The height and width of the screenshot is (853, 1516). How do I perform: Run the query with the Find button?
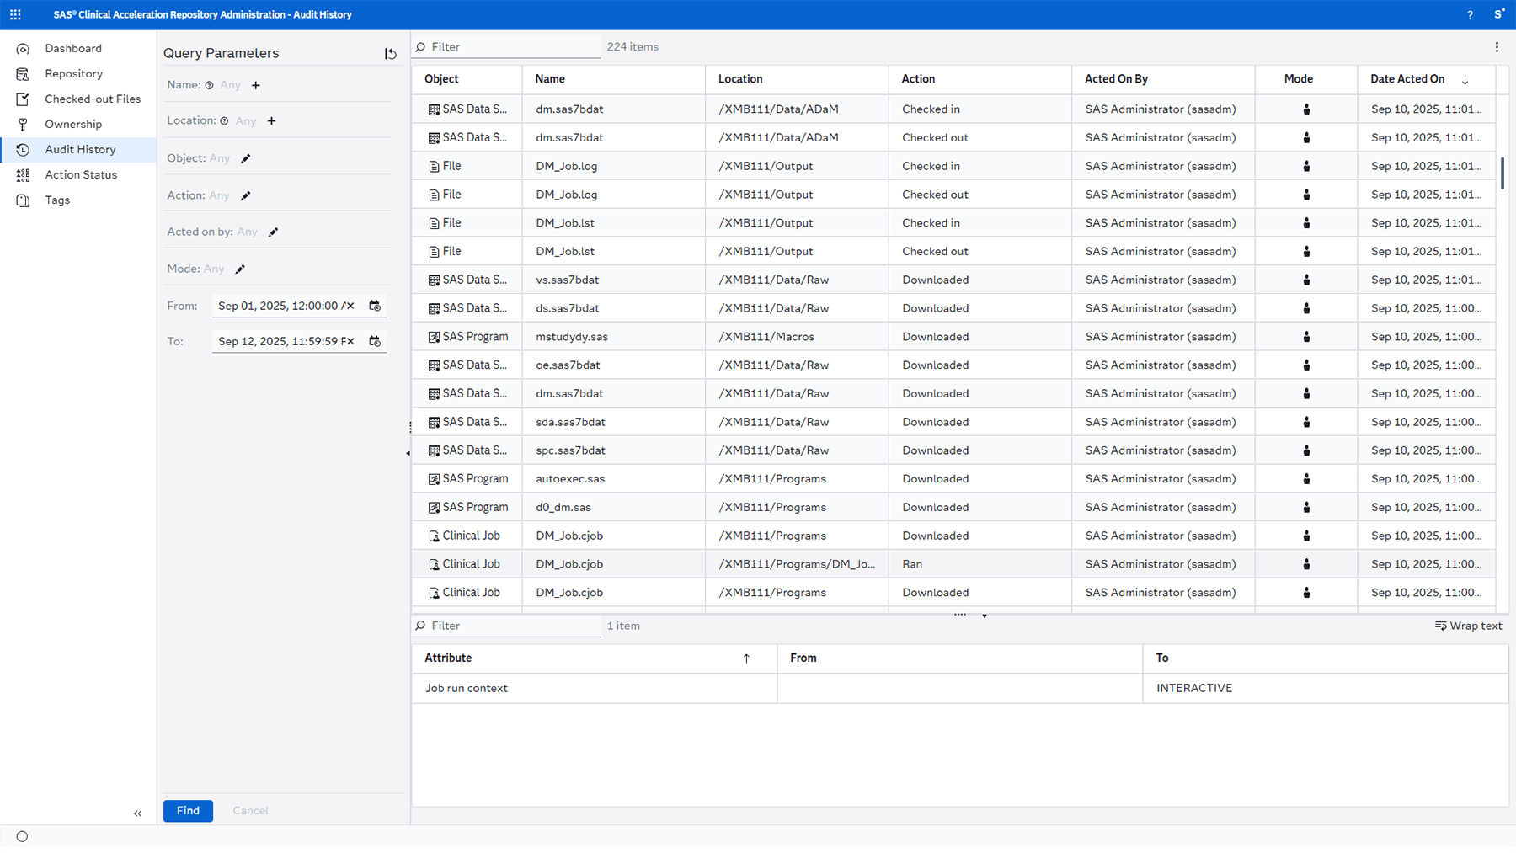[x=188, y=811]
